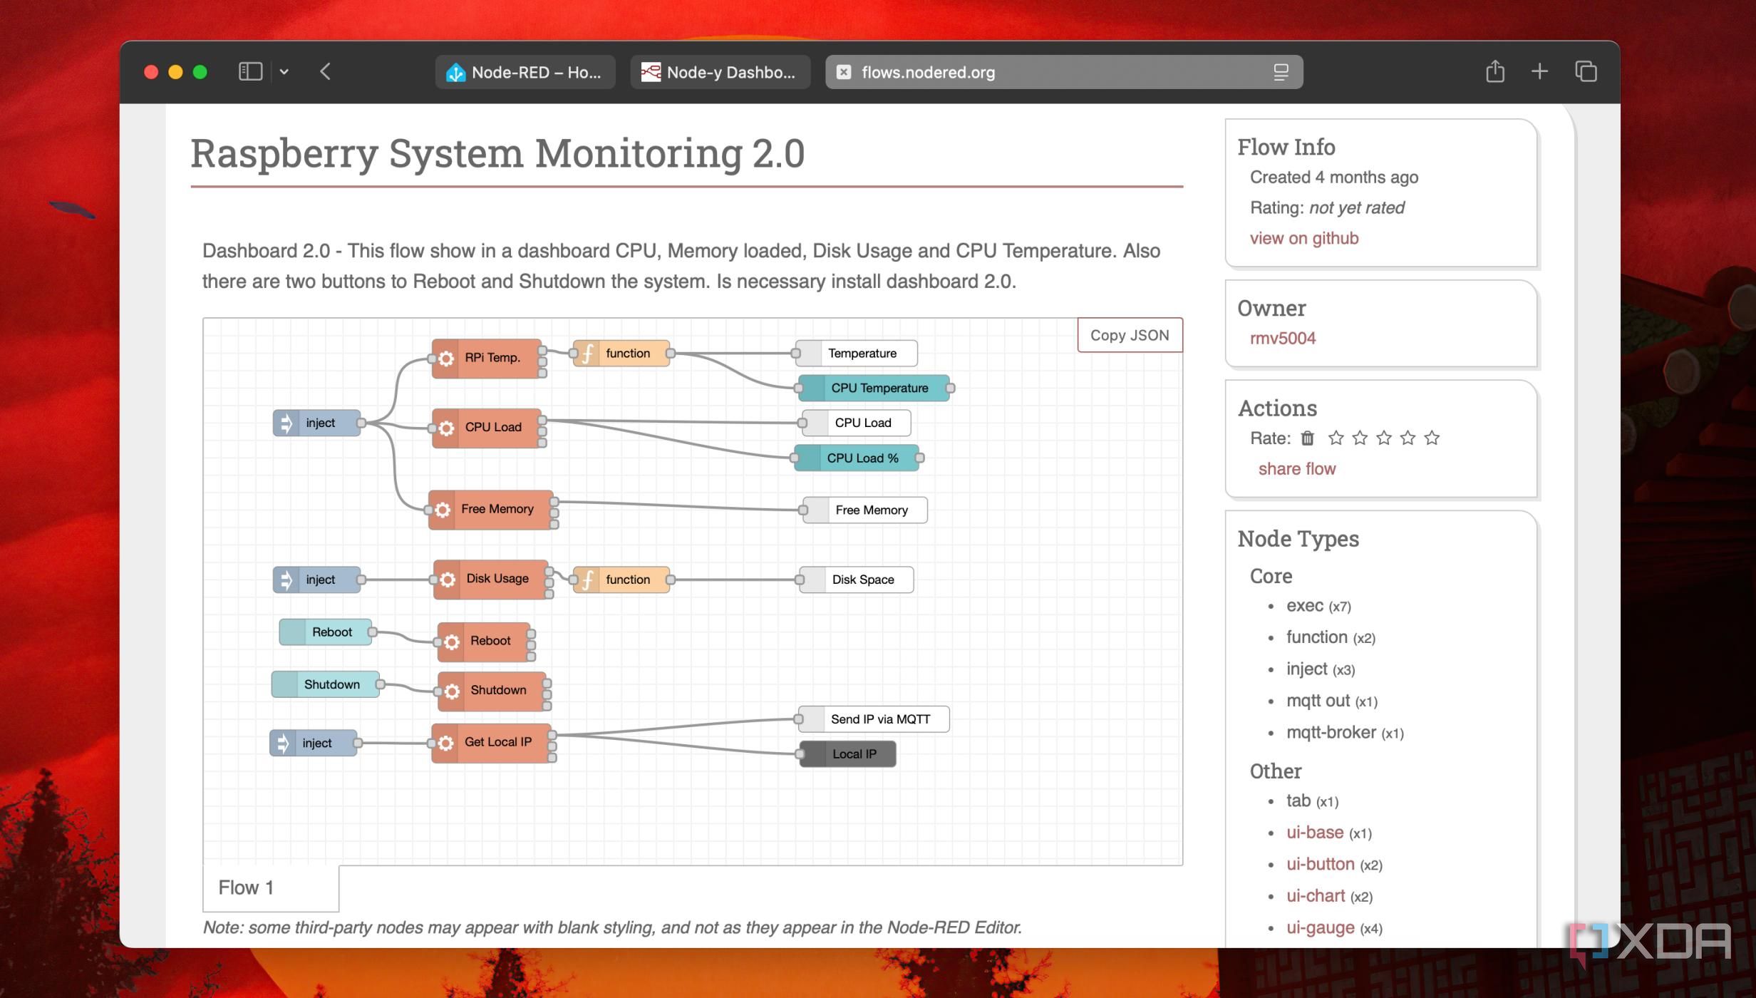Screen dimensions: 1756x998
Task: Select the teal CPU Load % node
Action: click(857, 458)
